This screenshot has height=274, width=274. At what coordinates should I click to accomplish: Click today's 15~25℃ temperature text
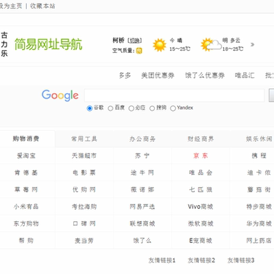[x=179, y=49]
